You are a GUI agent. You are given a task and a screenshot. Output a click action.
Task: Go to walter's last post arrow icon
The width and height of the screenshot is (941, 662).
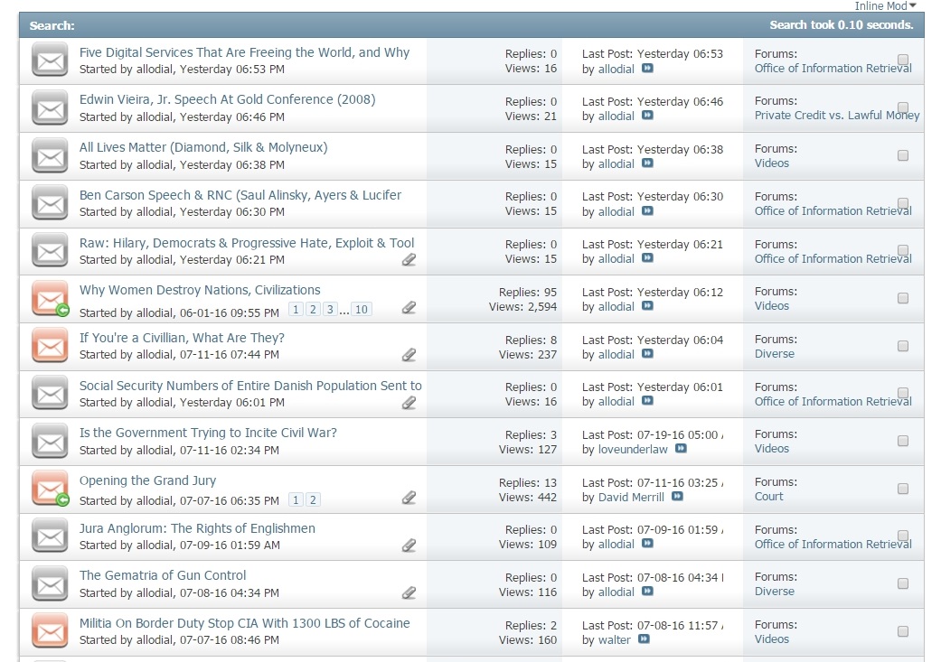[x=644, y=639]
